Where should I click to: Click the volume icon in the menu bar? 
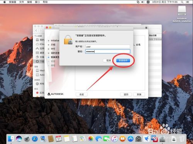coord(143,2)
